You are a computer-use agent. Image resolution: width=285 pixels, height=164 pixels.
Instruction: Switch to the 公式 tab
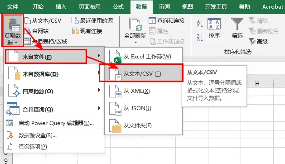coord(118,7)
